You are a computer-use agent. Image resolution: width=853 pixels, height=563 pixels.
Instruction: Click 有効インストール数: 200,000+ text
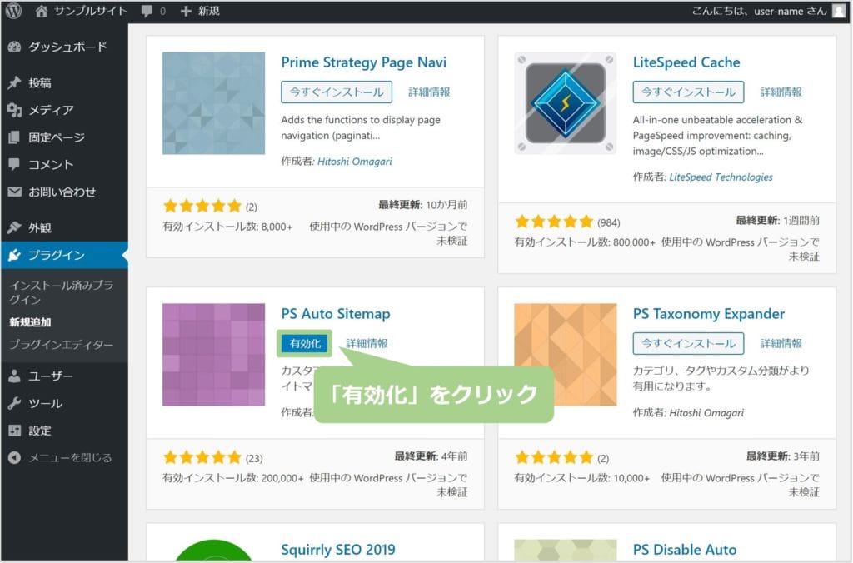click(x=233, y=477)
